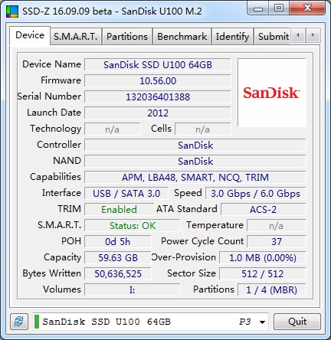
Task: Click the ATA Standard label
Action: point(187,209)
